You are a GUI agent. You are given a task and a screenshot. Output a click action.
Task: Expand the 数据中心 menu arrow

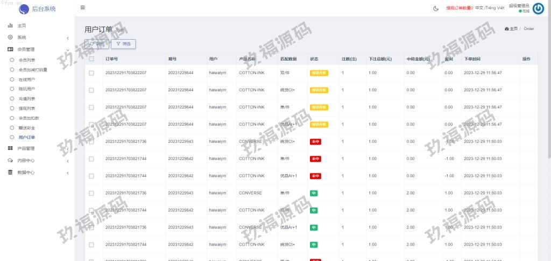pos(68,173)
